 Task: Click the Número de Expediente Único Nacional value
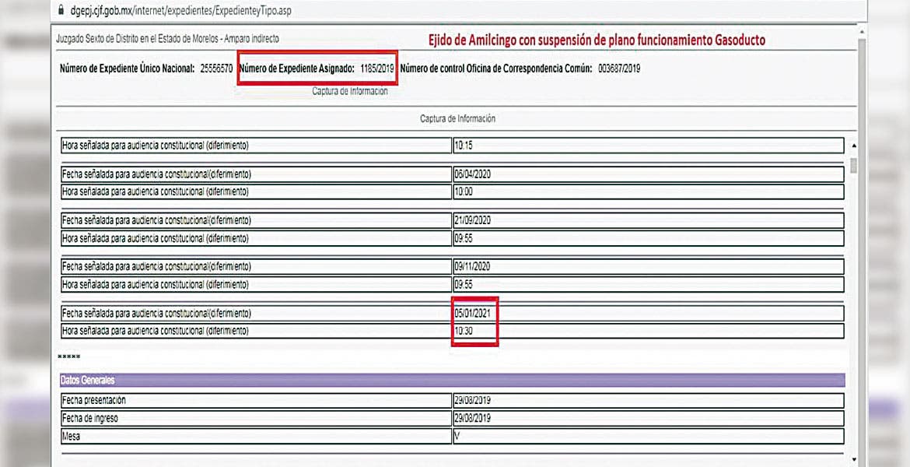point(216,68)
